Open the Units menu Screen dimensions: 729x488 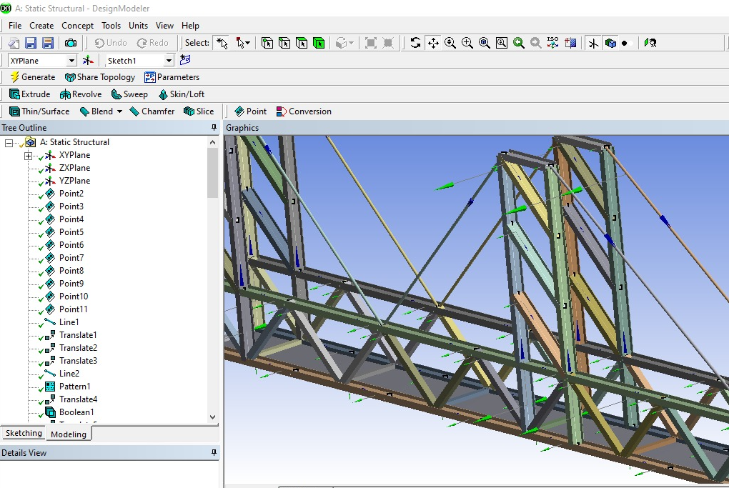click(x=138, y=26)
